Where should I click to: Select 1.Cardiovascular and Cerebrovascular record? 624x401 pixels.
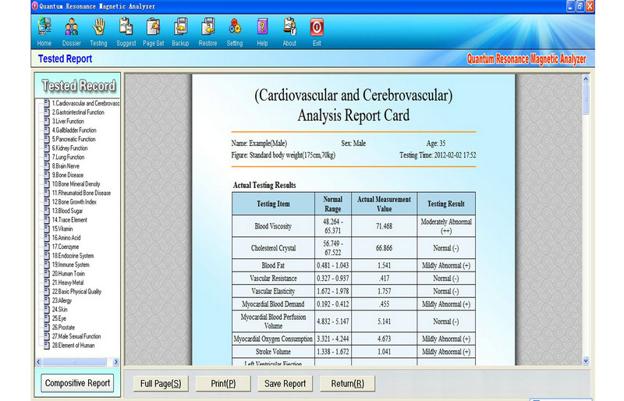85,103
